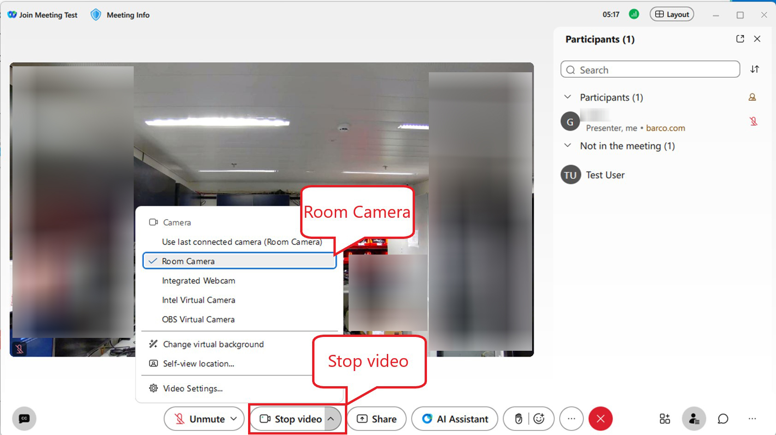
Task: Select Integrated Webcam as camera
Action: 198,280
